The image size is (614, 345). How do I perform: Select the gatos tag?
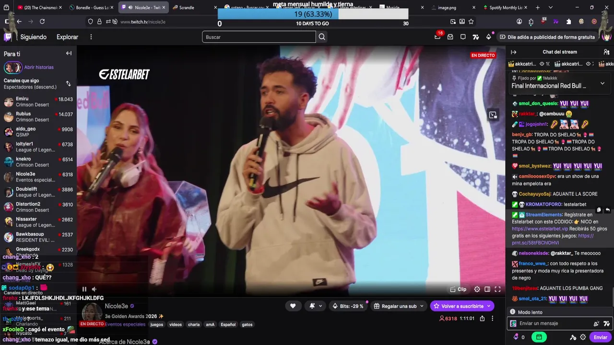[x=247, y=324]
